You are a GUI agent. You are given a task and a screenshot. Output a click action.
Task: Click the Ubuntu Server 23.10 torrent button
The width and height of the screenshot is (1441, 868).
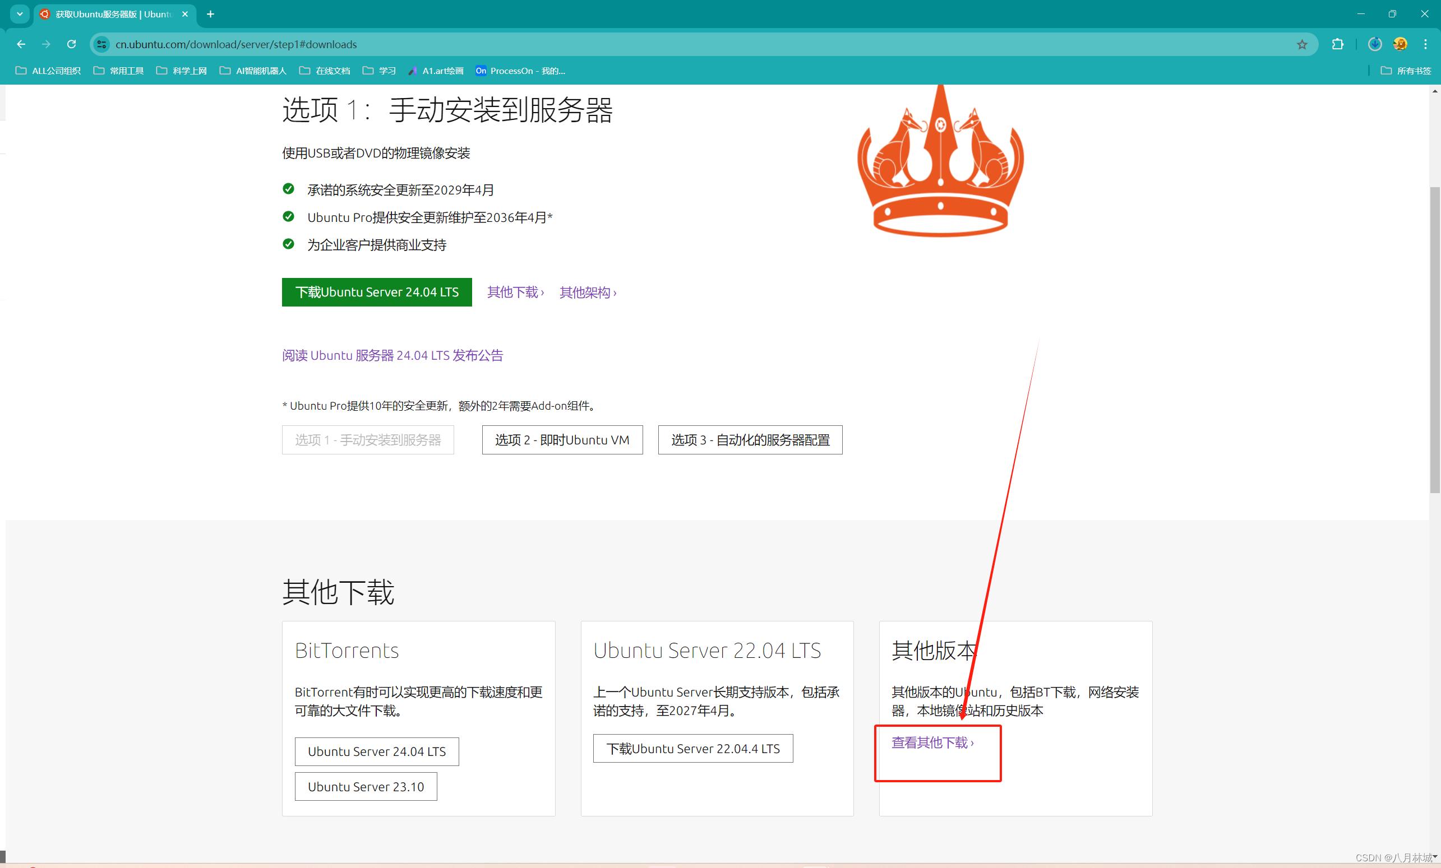coord(366,787)
